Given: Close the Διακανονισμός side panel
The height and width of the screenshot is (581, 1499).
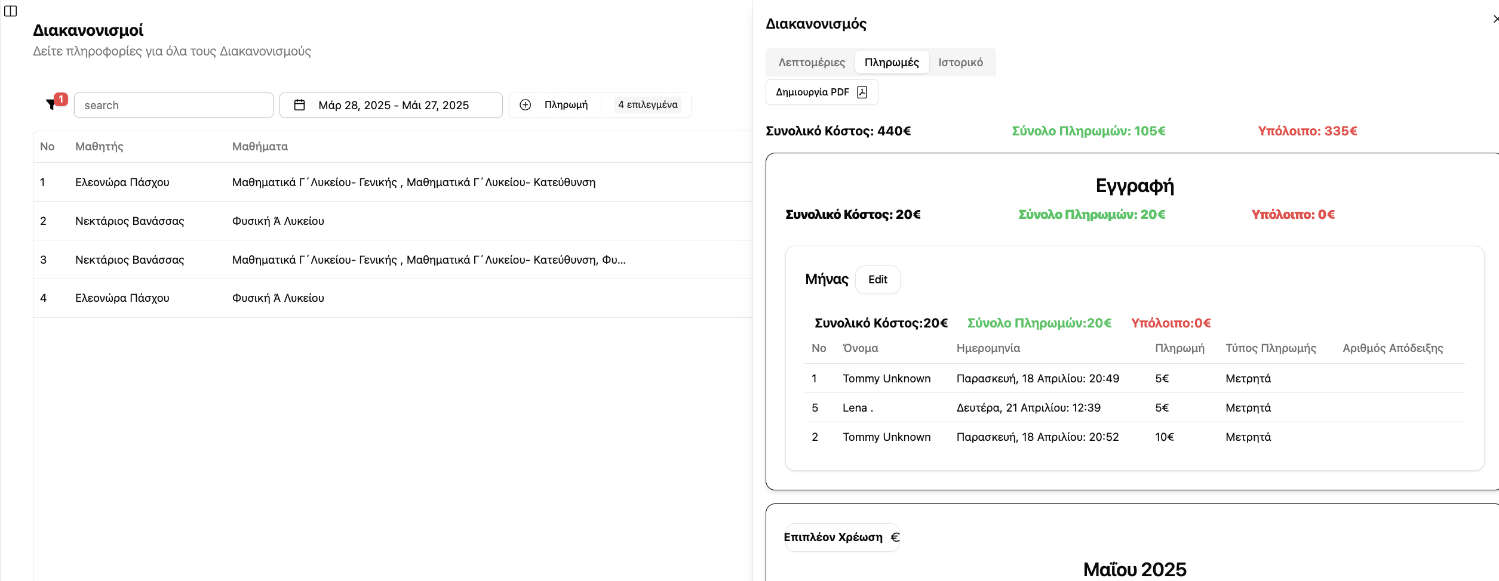Looking at the screenshot, I should pos(1494,19).
